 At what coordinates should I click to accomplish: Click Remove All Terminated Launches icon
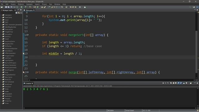click(x=168, y=83)
